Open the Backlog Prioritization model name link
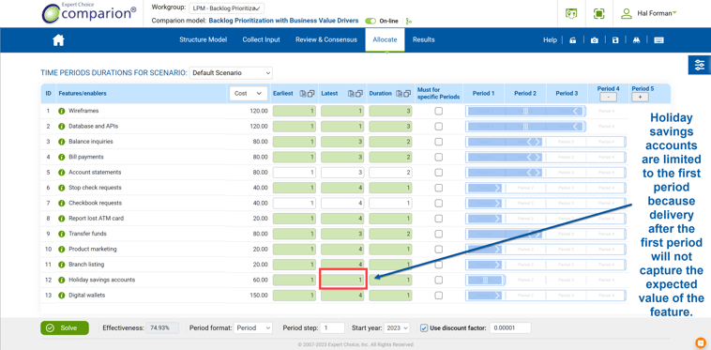Screen dimensions: 711x350 click(x=283, y=21)
